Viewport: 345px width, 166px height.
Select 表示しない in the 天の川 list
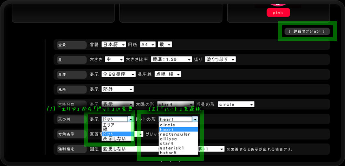pyautogui.click(x=117, y=138)
